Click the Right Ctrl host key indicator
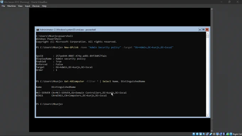Image resolution: width=242 pixels, height=136 pixels. 237,134
